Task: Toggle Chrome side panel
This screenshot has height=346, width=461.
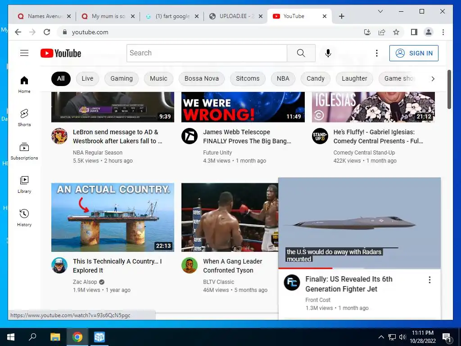Action: 414,32
